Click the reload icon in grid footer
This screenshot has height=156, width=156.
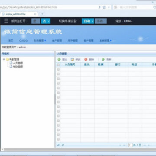click(63, 145)
